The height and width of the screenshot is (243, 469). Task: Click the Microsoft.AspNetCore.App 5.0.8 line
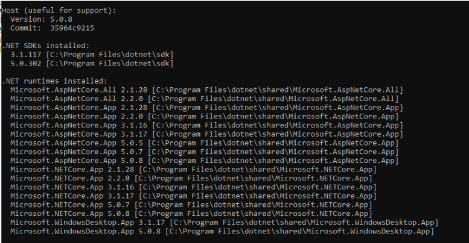tap(205, 161)
